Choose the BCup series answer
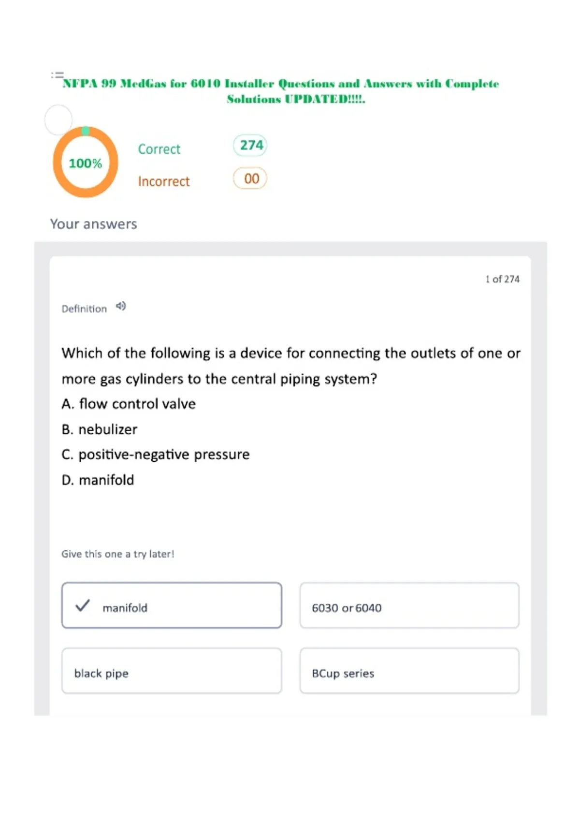The width and height of the screenshot is (580, 822). 409,671
